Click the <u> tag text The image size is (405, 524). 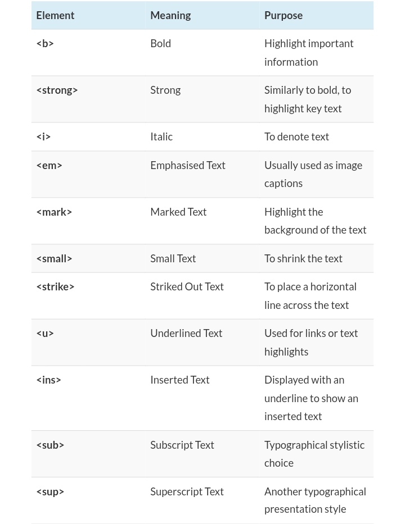[45, 333]
